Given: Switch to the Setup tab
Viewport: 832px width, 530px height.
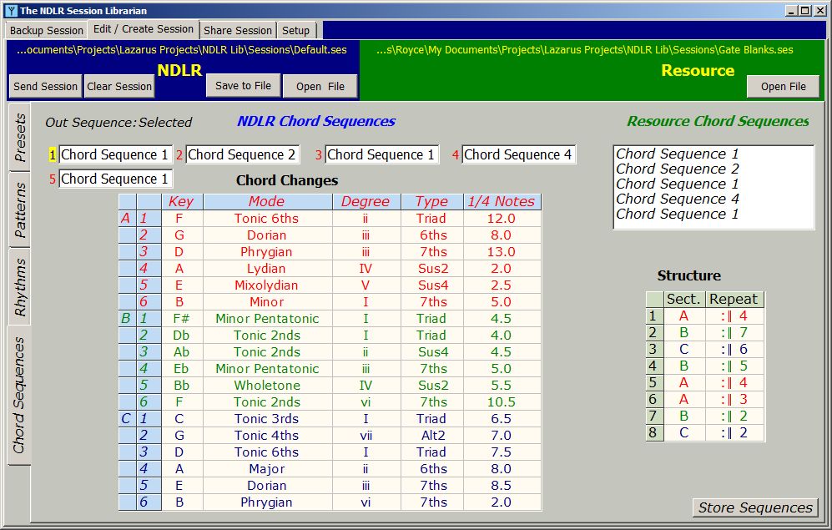Looking at the screenshot, I should (x=296, y=29).
